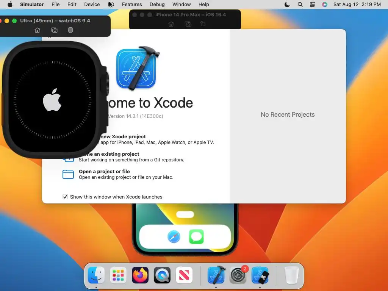388x291 pixels.
Task: Click the Apple Watch digital crown
Action: [107, 83]
